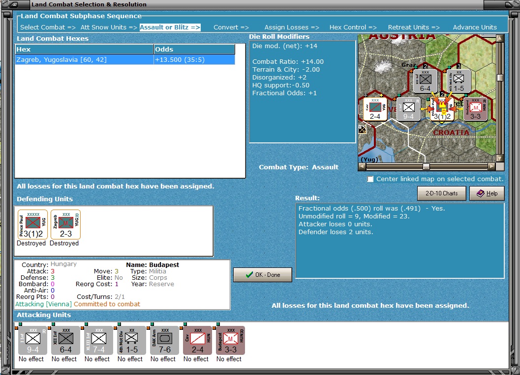Enable Center linked map on selected combat
Viewport: 520px width, 375px height.
coord(370,179)
